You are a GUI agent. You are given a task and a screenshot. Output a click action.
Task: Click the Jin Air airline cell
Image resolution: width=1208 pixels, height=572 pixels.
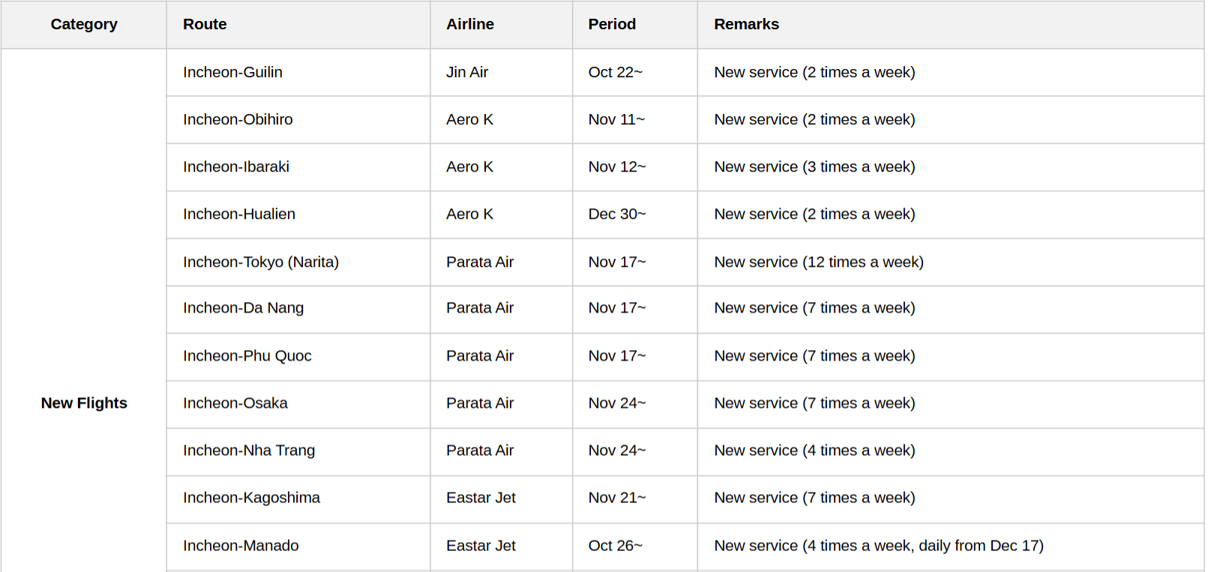point(467,72)
